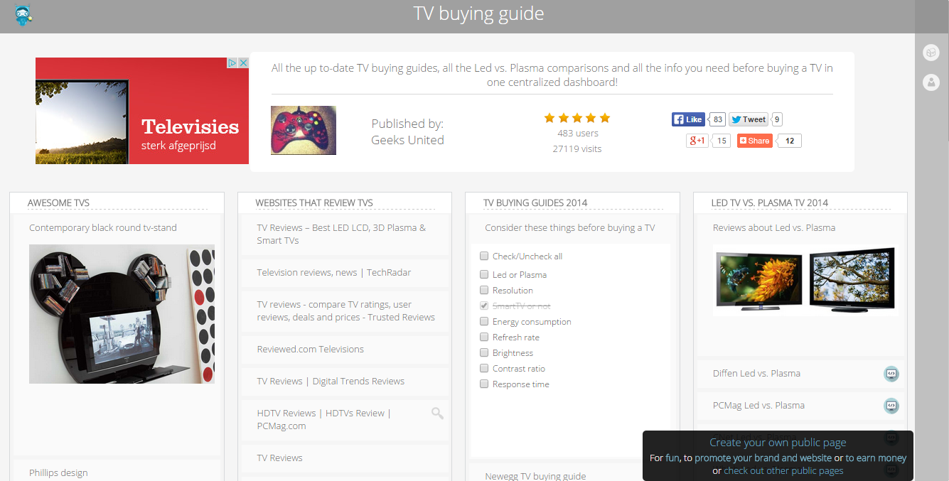Click the AdChoices triangle icon on ad
Image resolution: width=949 pixels, height=481 pixels.
click(232, 63)
